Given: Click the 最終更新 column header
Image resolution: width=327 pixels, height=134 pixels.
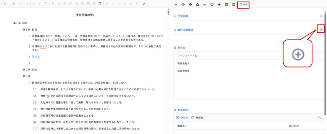Looking at the screenshot, I should (294, 126).
